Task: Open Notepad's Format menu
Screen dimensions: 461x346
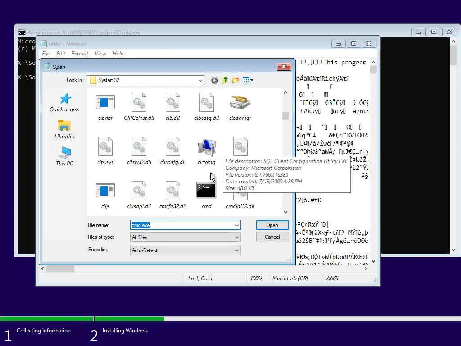Action: click(x=80, y=54)
